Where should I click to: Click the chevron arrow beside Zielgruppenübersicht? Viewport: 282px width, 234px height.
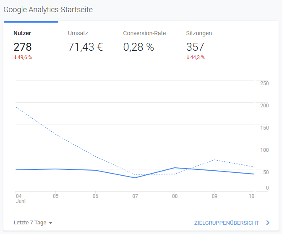pyautogui.click(x=268, y=223)
